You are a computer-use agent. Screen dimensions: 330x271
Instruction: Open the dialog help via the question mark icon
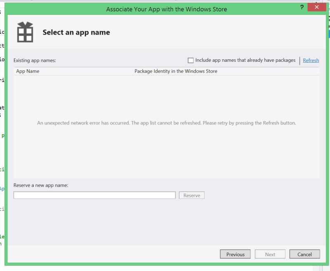tap(301, 7)
